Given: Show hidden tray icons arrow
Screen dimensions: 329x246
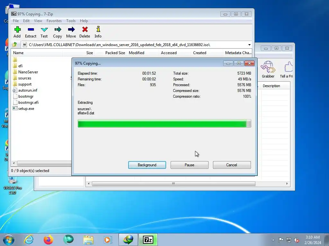Looking at the screenshot, I should point(273,240).
